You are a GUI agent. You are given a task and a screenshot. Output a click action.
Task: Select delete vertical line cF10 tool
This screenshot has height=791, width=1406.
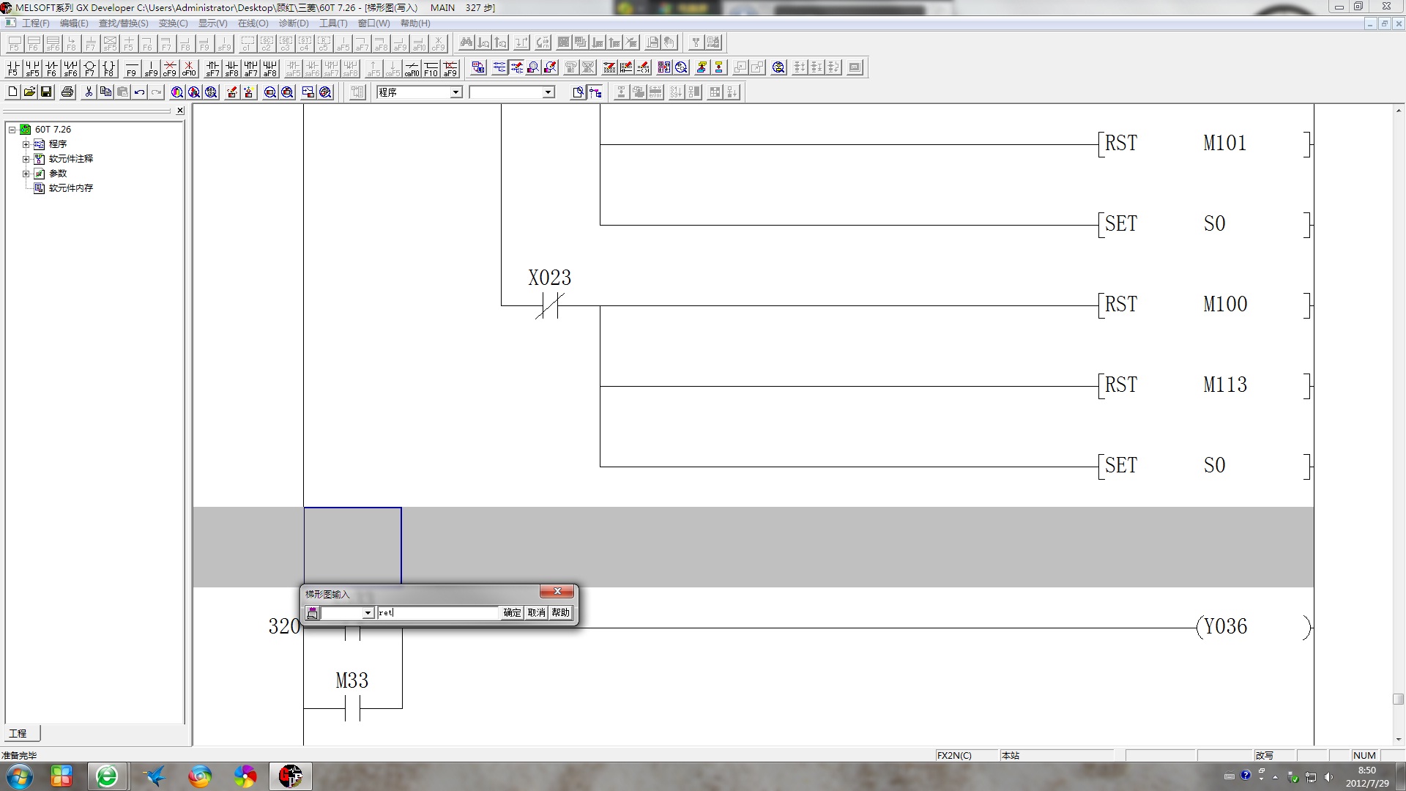[x=189, y=68]
